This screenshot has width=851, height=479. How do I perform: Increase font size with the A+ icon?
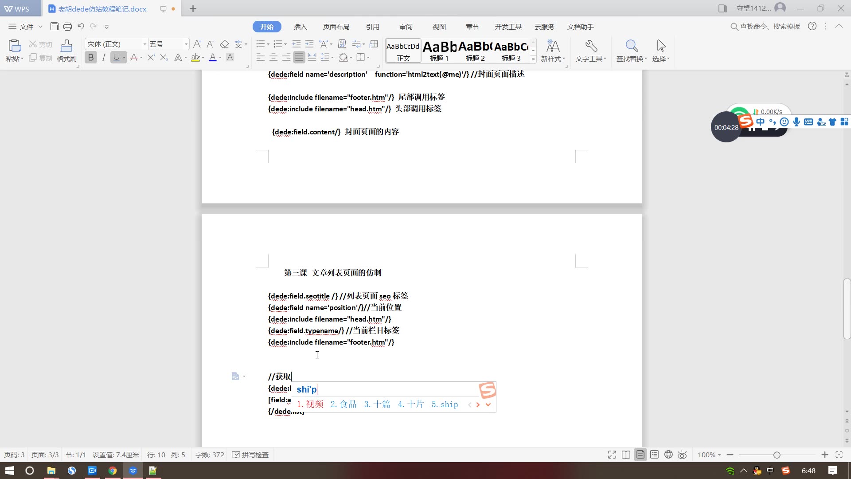point(197,44)
